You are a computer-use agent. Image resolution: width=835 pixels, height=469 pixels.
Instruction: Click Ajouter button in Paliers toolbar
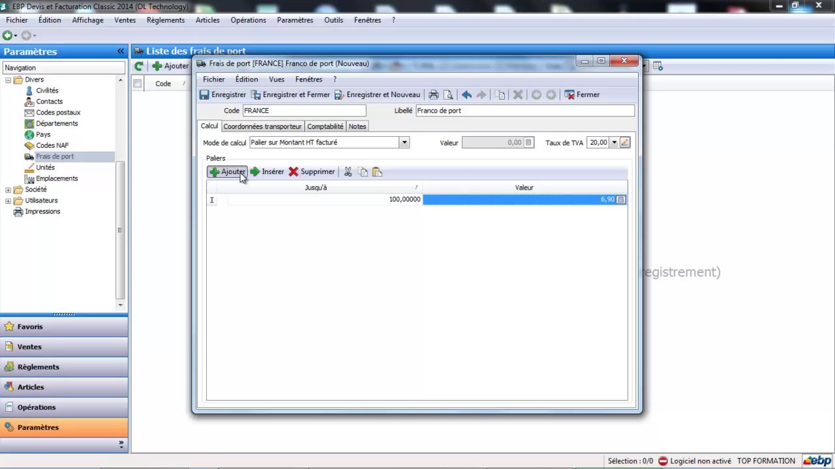click(227, 172)
